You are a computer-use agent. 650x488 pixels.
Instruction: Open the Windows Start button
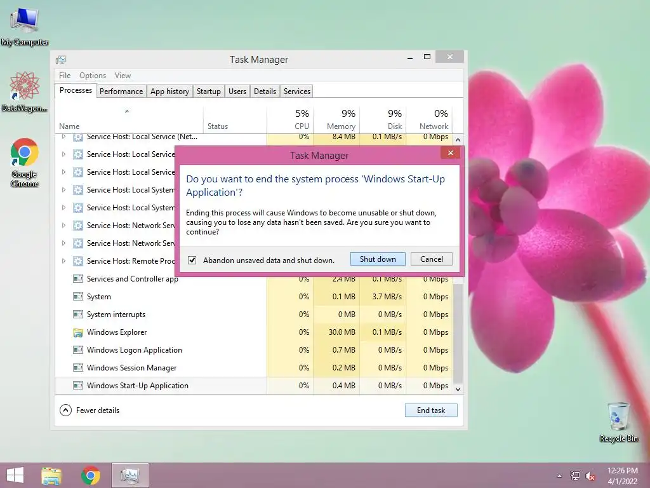(x=15, y=475)
